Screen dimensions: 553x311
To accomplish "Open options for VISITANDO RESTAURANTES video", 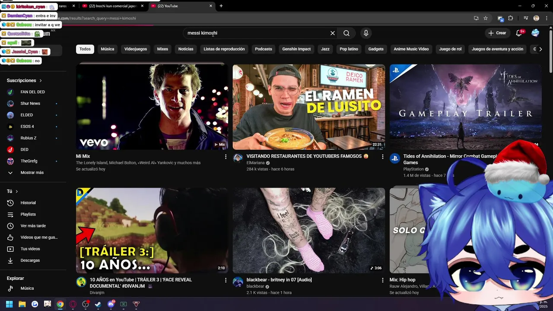I will coord(382,157).
